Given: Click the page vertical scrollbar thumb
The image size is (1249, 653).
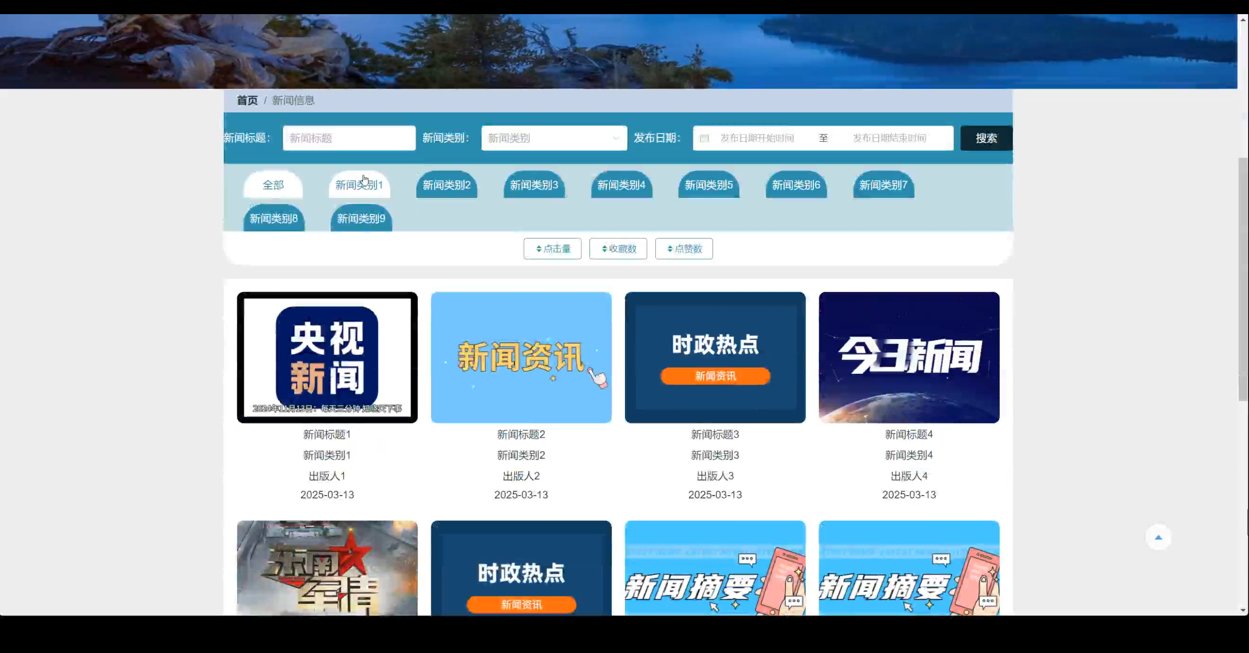Looking at the screenshot, I should [1243, 279].
